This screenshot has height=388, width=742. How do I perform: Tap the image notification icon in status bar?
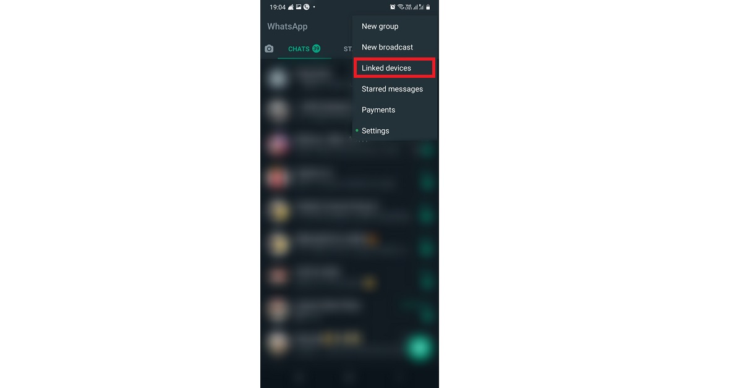tap(299, 7)
